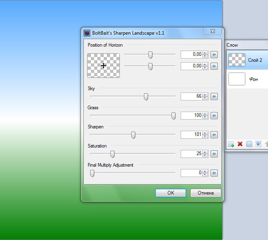
Task: Click the Sharpen Landscape dialog title icon
Action: click(87, 33)
